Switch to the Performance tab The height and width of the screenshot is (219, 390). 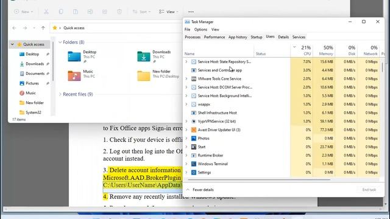coord(214,37)
